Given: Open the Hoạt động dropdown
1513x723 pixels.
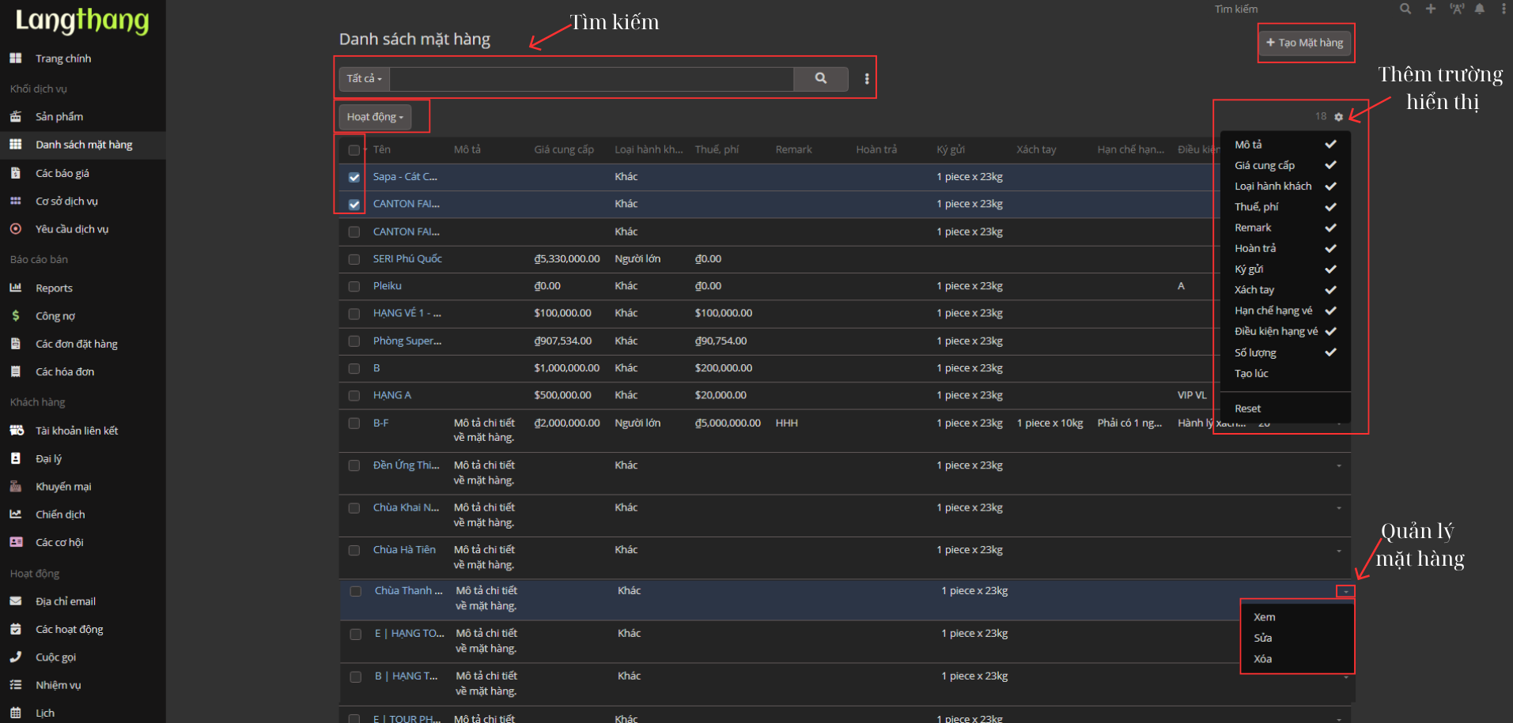Looking at the screenshot, I should 375,117.
